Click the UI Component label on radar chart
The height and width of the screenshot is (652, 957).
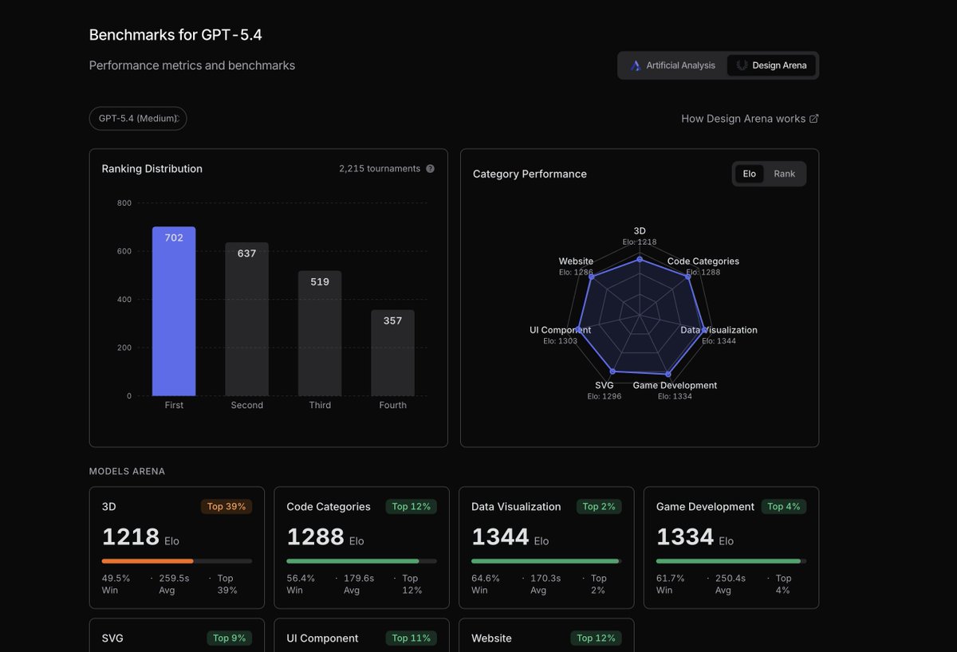(x=561, y=330)
